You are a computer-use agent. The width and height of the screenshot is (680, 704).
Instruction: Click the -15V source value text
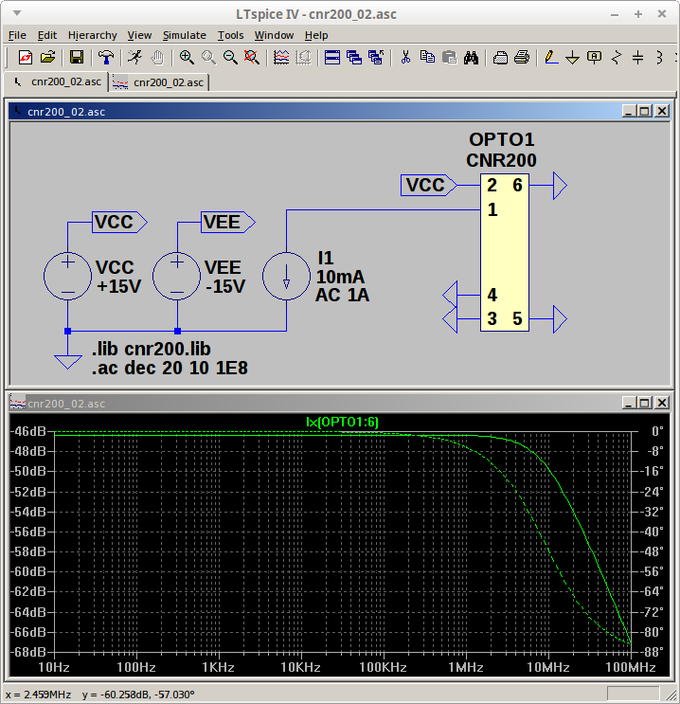point(225,286)
